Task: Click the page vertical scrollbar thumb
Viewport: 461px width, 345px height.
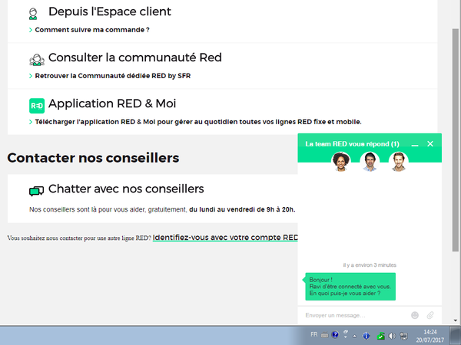Action: [x=455, y=140]
